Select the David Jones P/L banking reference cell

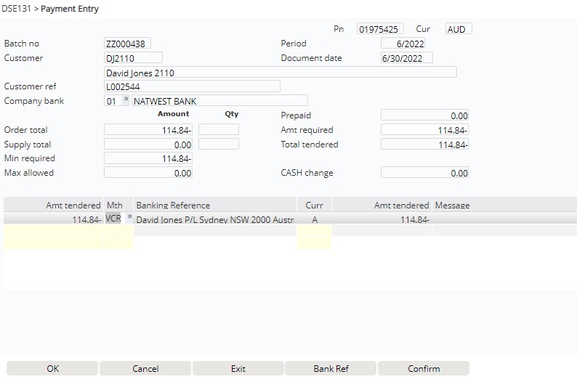(215, 219)
